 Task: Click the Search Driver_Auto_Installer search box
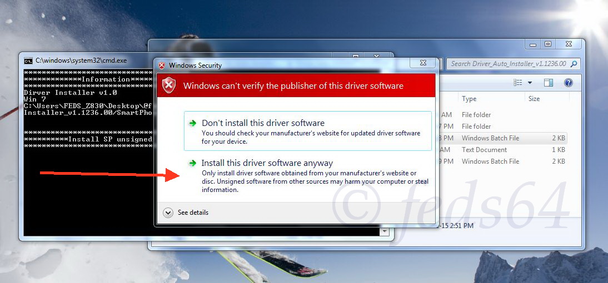pos(514,64)
